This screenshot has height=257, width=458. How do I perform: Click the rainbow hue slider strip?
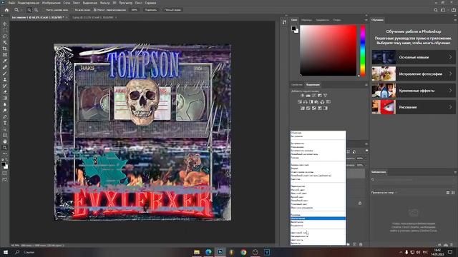[x=363, y=51]
